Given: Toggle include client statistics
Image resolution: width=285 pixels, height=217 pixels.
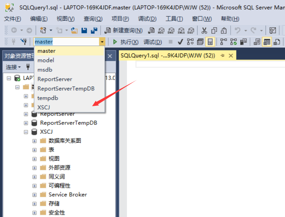Looking at the screenshot, I should click(x=243, y=42).
